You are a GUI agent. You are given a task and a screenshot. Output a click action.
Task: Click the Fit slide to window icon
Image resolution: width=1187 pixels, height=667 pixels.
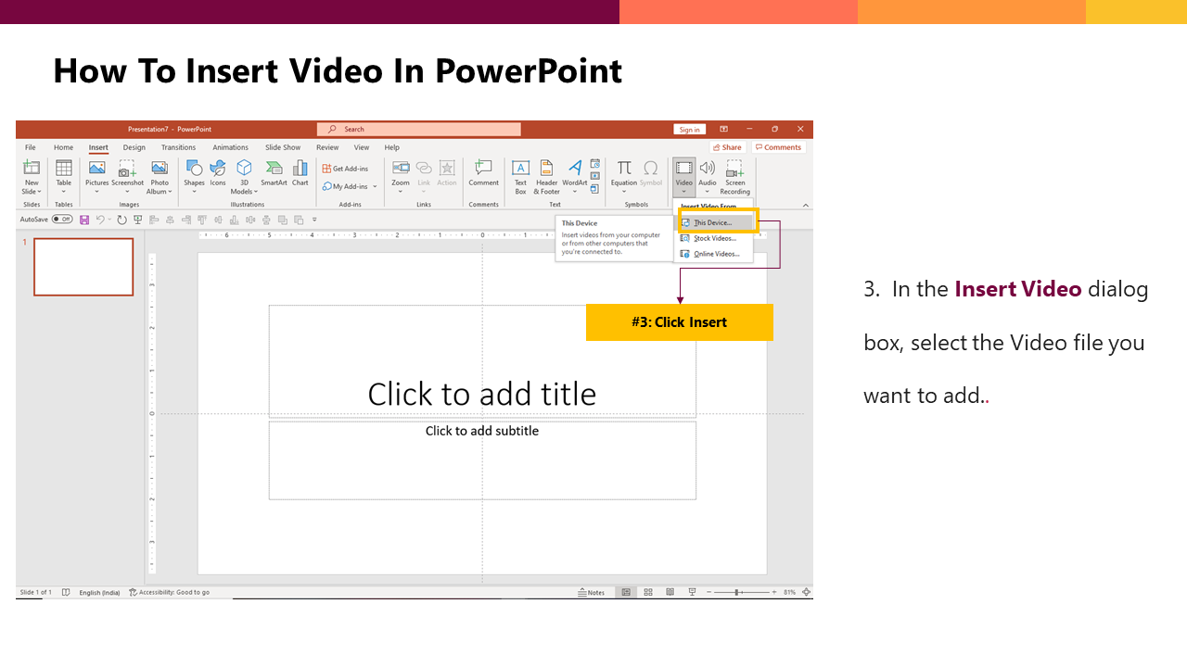pyautogui.click(x=806, y=592)
